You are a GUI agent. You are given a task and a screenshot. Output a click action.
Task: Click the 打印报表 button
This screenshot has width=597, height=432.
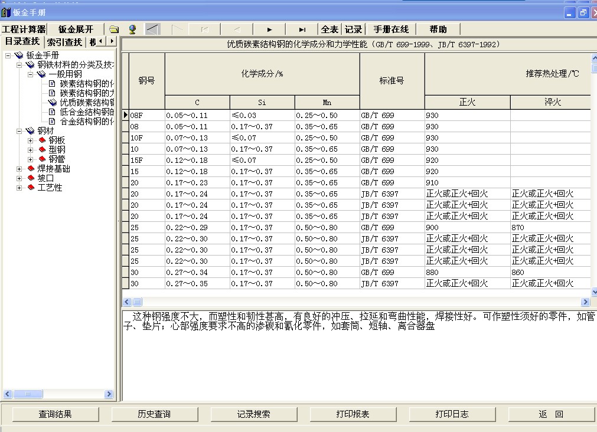[x=353, y=414]
